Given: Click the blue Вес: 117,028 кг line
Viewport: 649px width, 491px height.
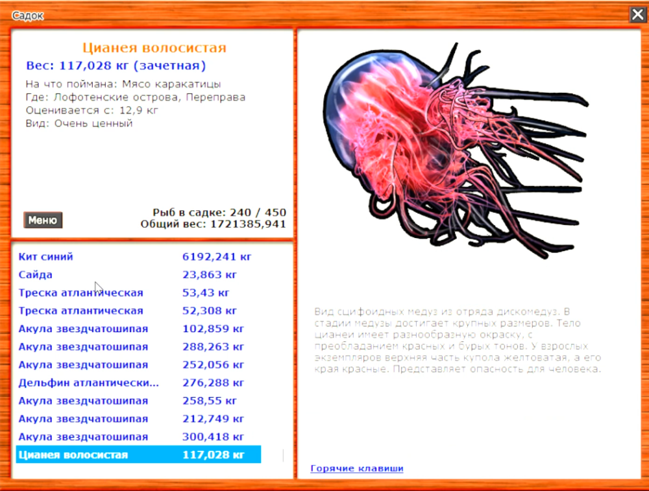Looking at the screenshot, I should 116,66.
